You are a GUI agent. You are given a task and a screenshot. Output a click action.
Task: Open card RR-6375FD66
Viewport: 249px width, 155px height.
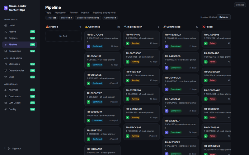click(x=142, y=95)
